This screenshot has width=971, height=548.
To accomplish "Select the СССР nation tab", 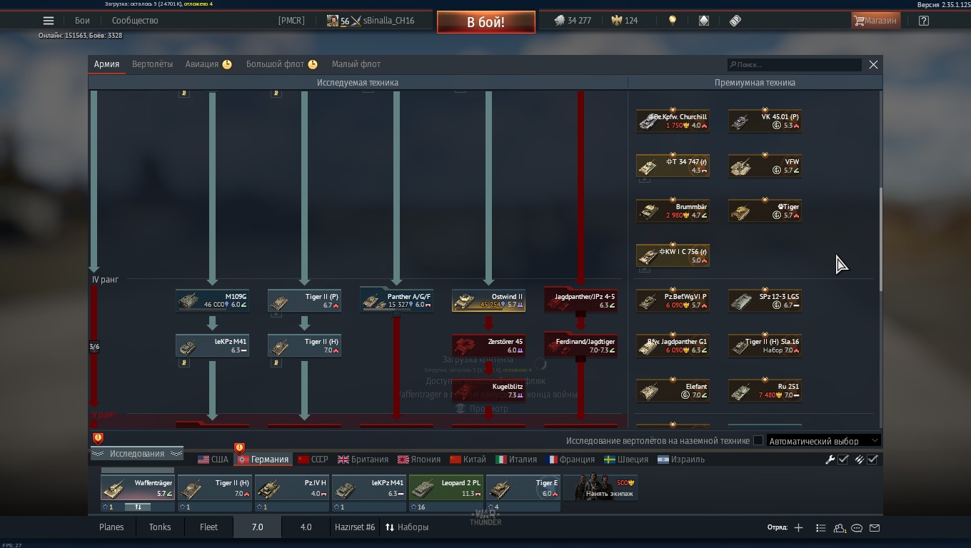I will (313, 460).
